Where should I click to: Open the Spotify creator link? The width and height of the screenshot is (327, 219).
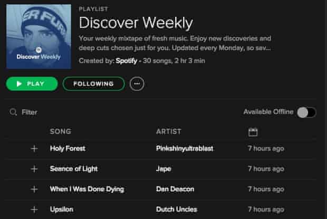(127, 61)
